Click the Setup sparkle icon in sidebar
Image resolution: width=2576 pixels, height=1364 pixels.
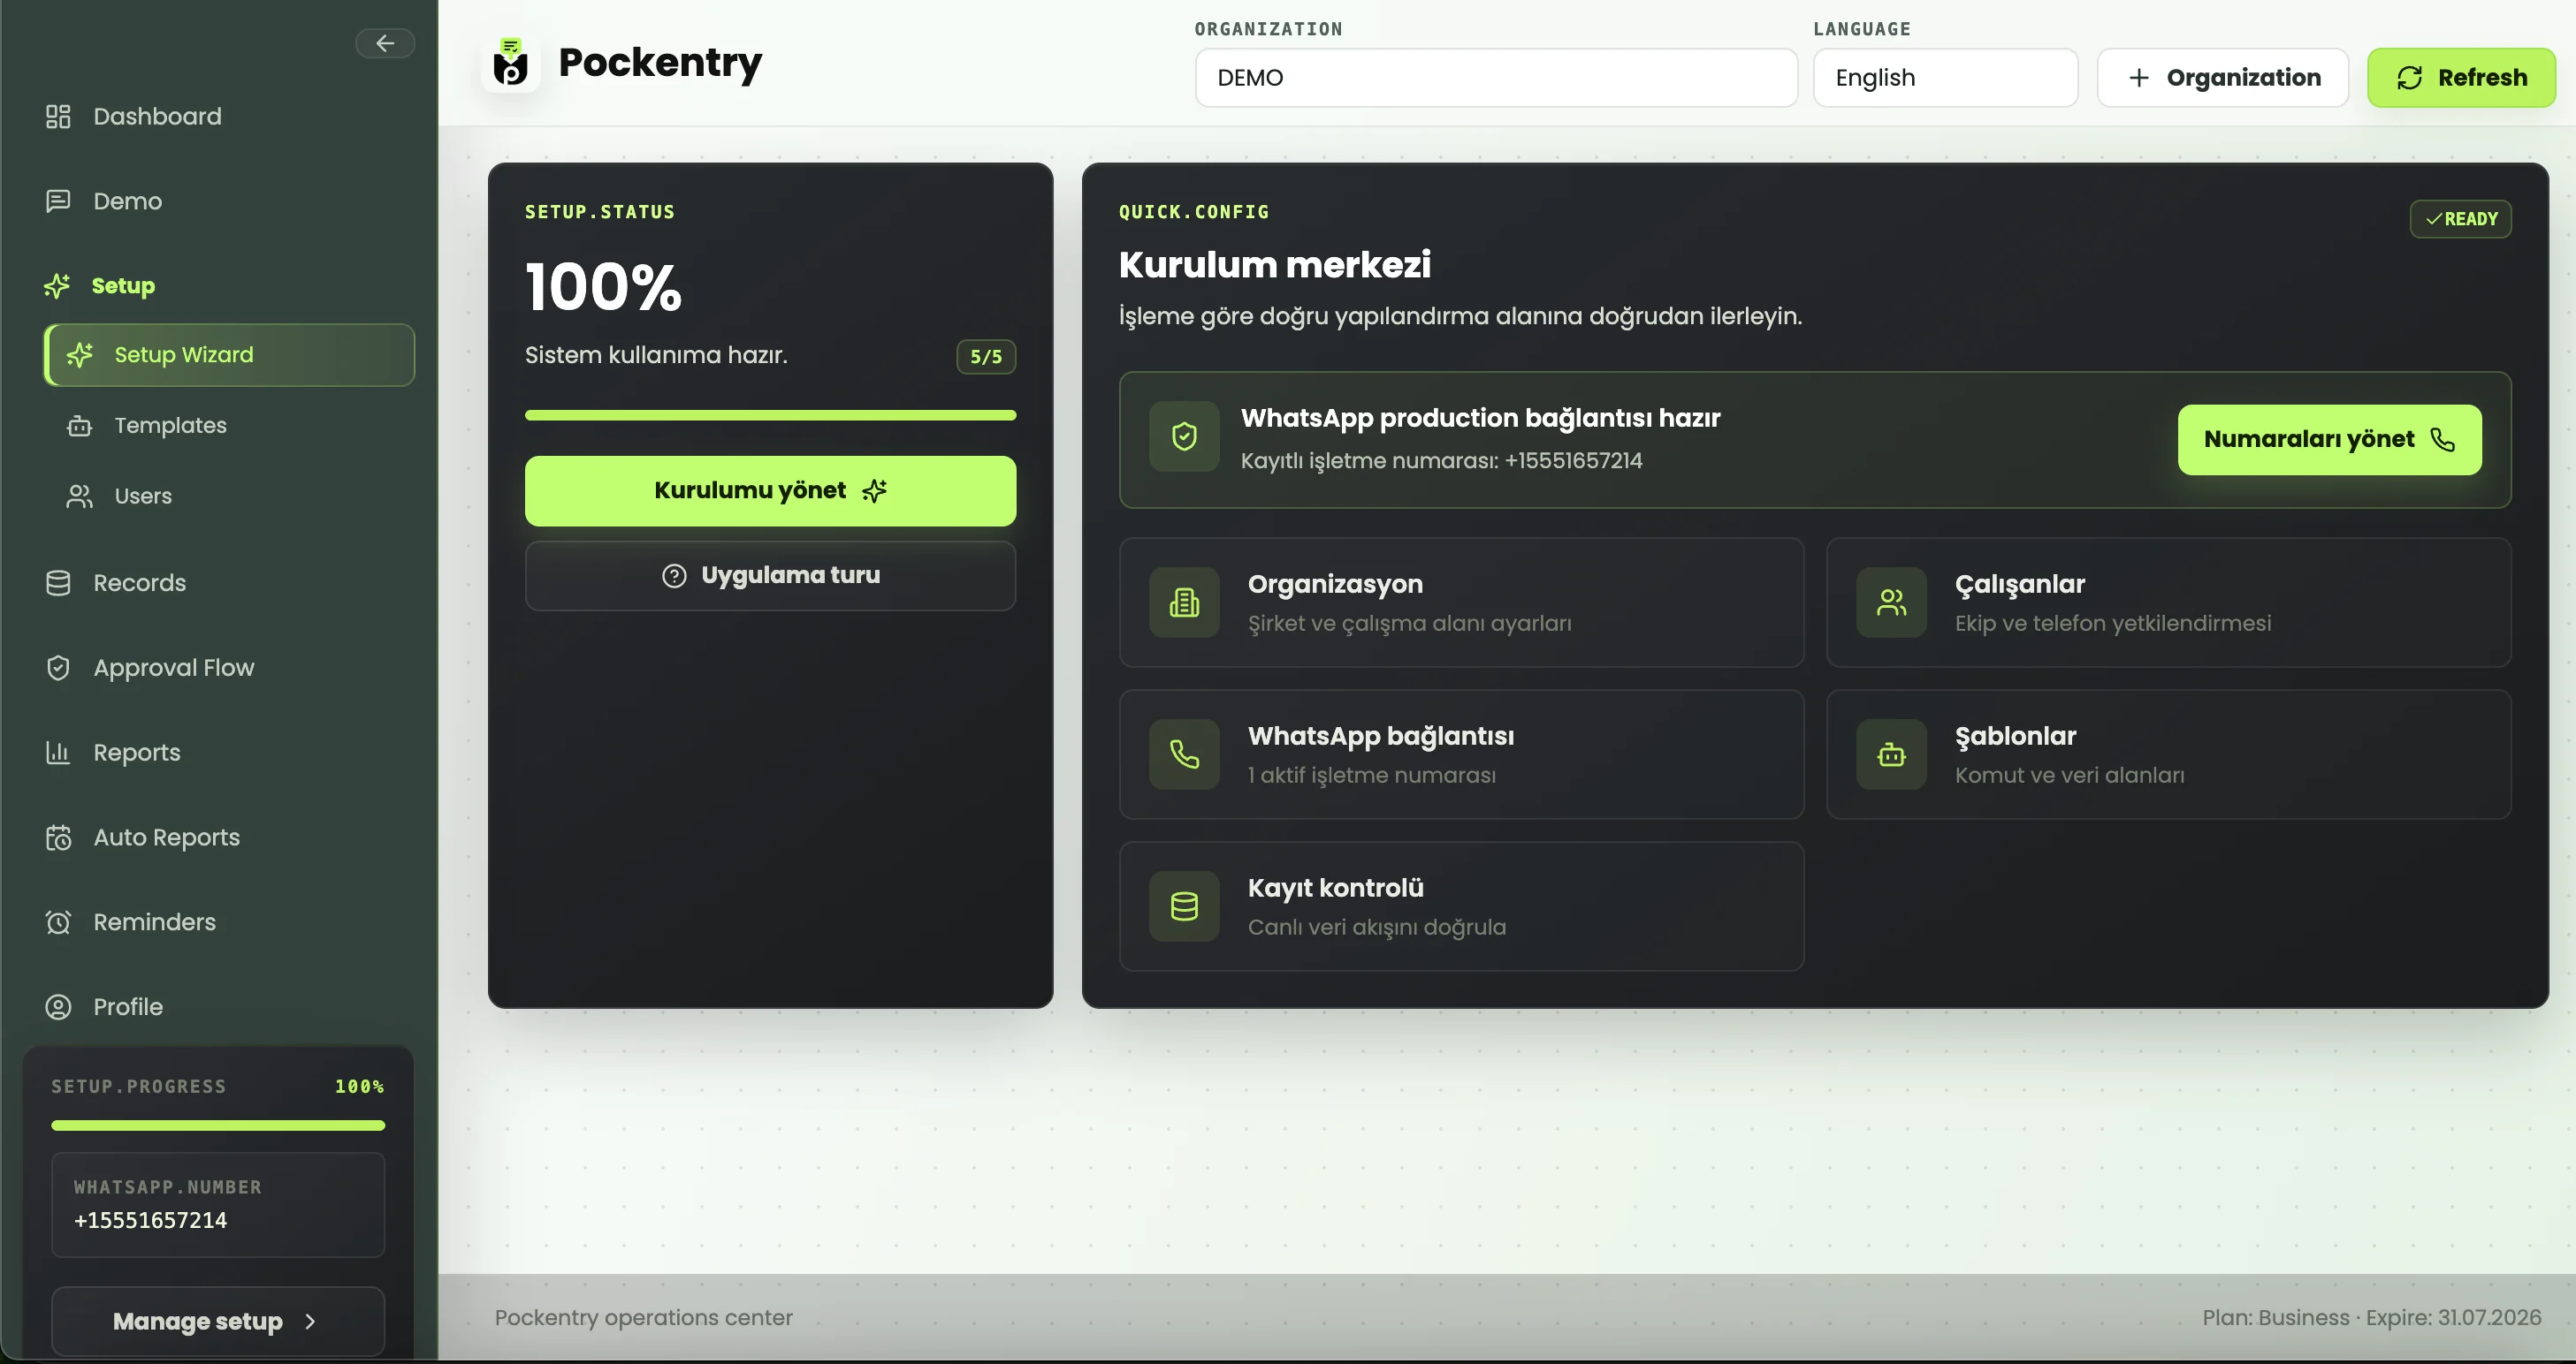point(57,286)
